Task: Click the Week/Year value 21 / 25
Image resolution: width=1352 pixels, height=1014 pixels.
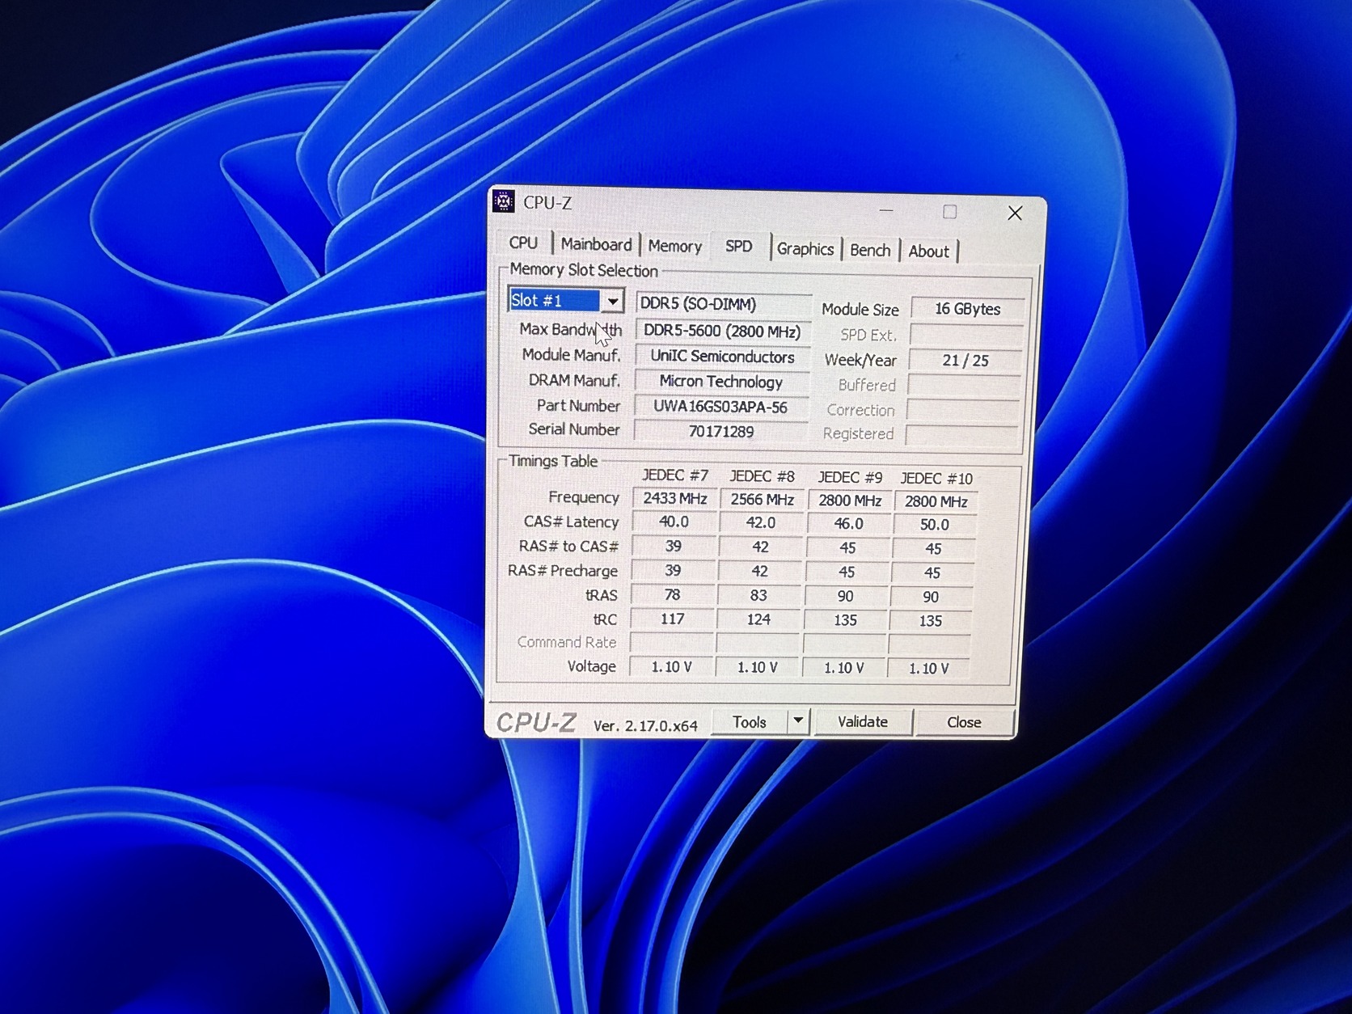Action: 965,361
